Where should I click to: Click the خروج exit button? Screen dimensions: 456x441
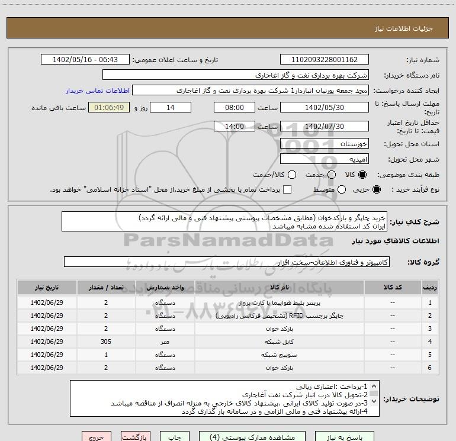[97, 437]
